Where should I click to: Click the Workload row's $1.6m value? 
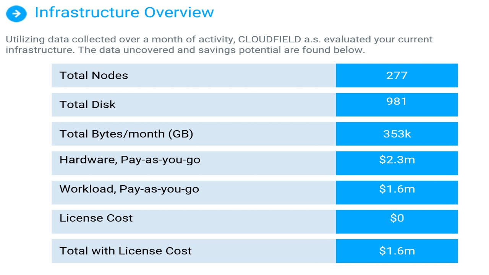pos(397,189)
